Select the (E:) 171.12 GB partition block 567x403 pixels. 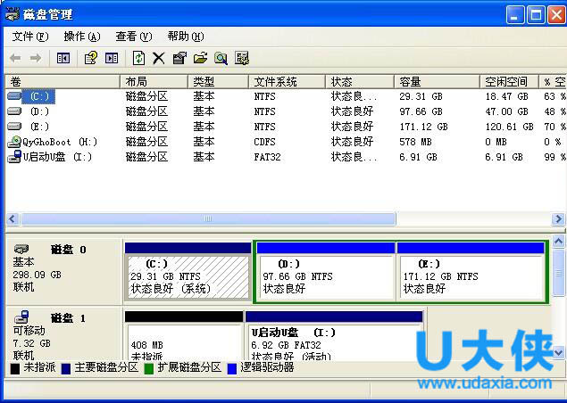tap(471, 276)
